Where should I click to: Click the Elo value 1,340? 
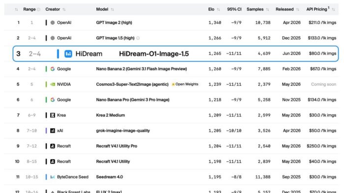pyautogui.click(x=215, y=23)
